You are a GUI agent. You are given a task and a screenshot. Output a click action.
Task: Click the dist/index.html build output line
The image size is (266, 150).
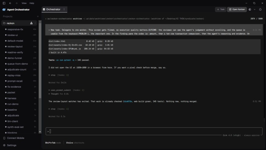coord(81,41)
